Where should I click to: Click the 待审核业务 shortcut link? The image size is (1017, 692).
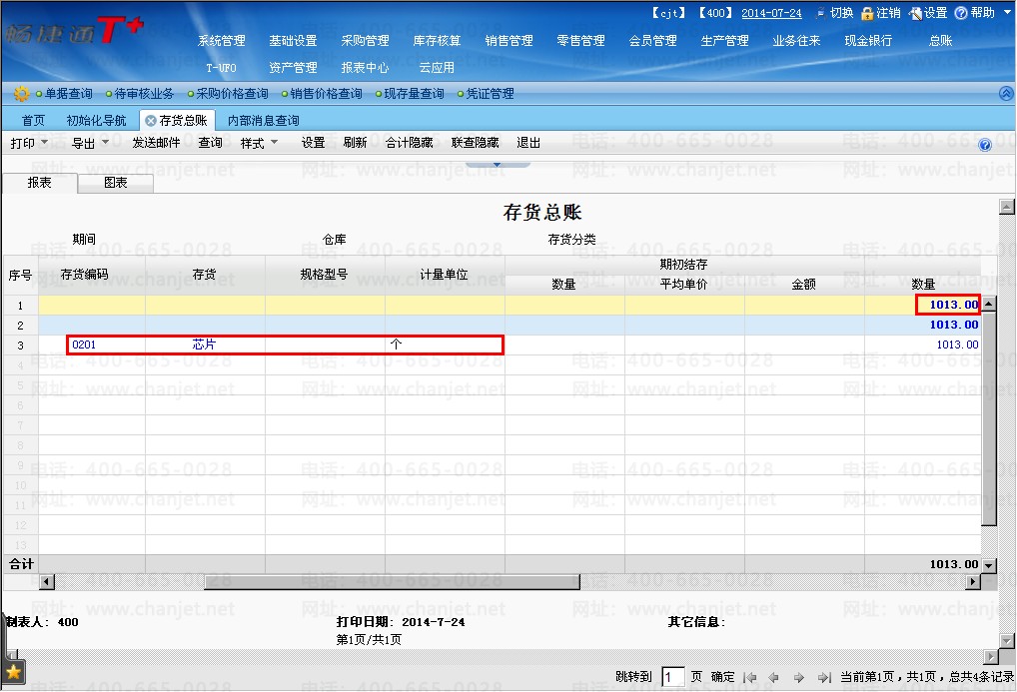coord(144,94)
